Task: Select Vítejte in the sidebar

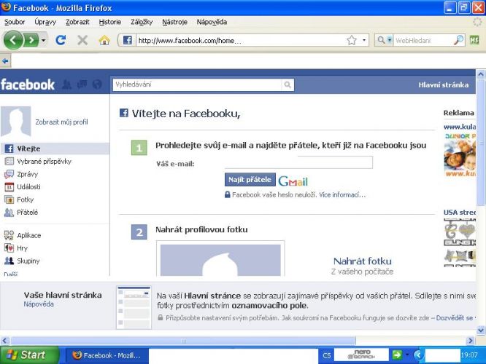Action: click(x=55, y=149)
